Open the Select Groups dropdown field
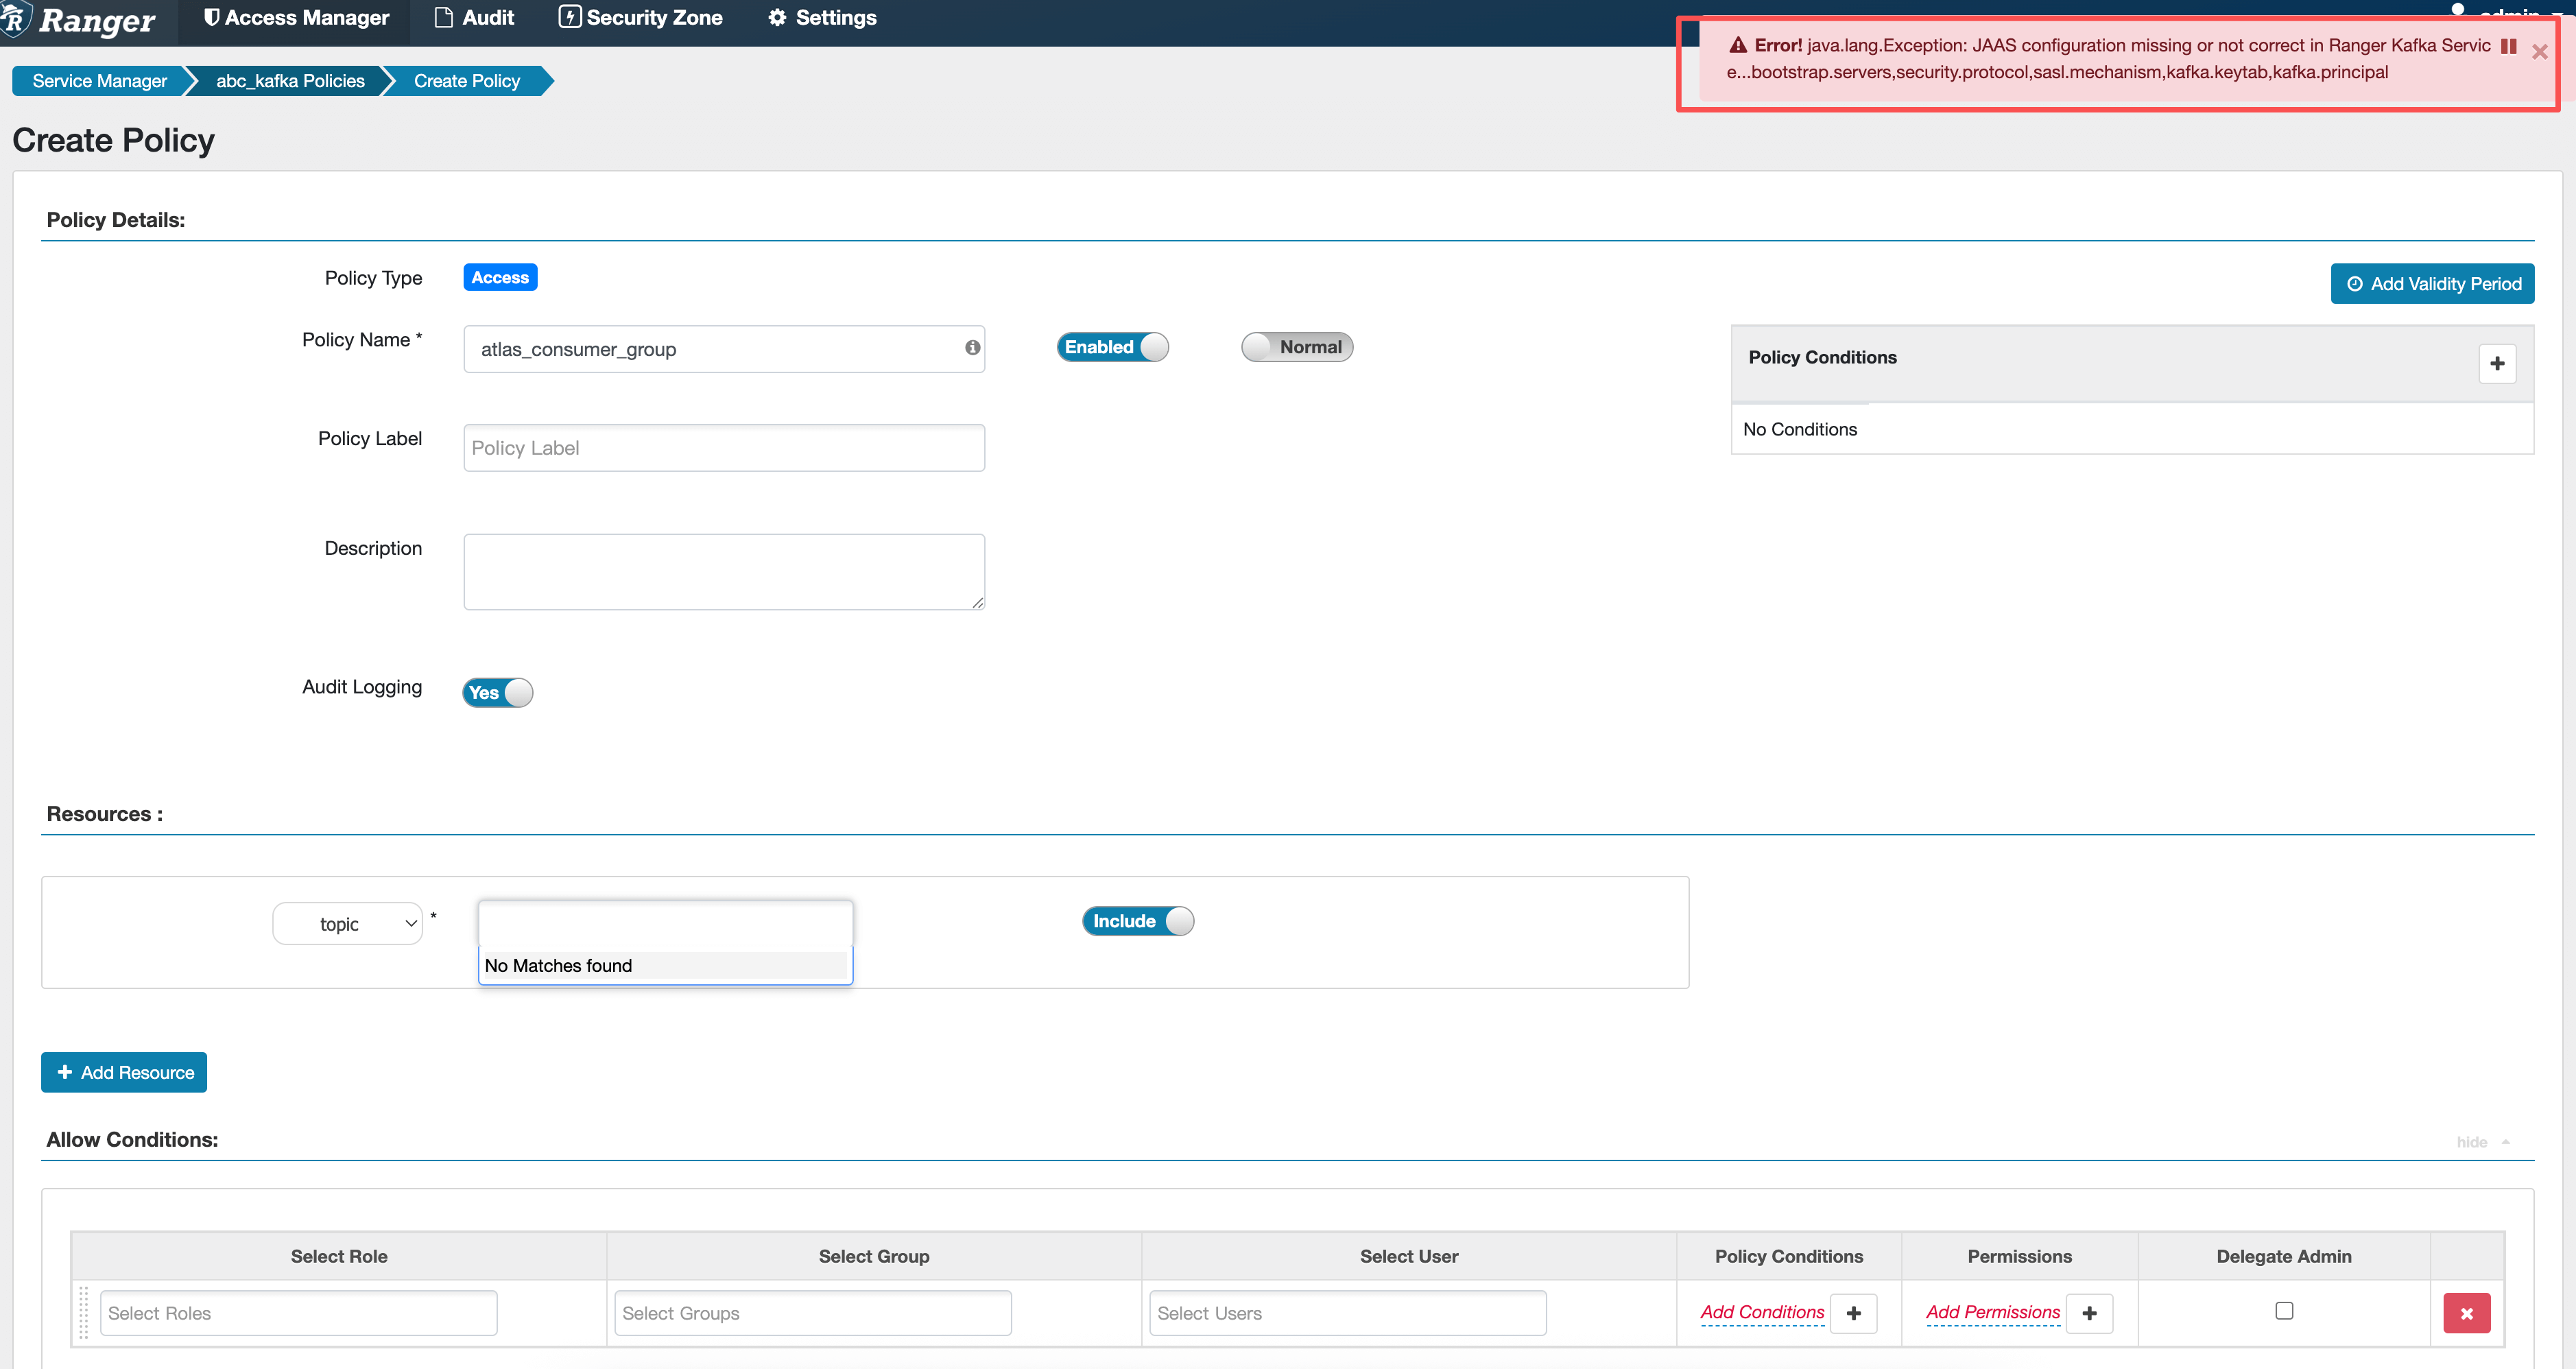This screenshot has height=1369, width=2576. pyautogui.click(x=812, y=1313)
